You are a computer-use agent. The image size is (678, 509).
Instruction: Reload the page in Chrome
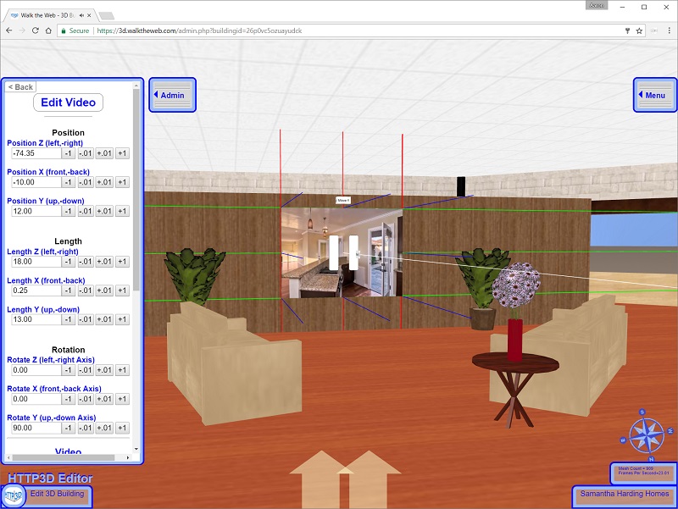coord(36,30)
